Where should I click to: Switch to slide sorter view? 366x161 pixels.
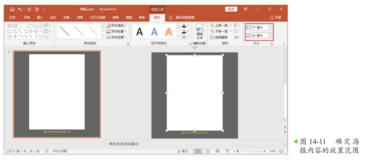(208, 151)
